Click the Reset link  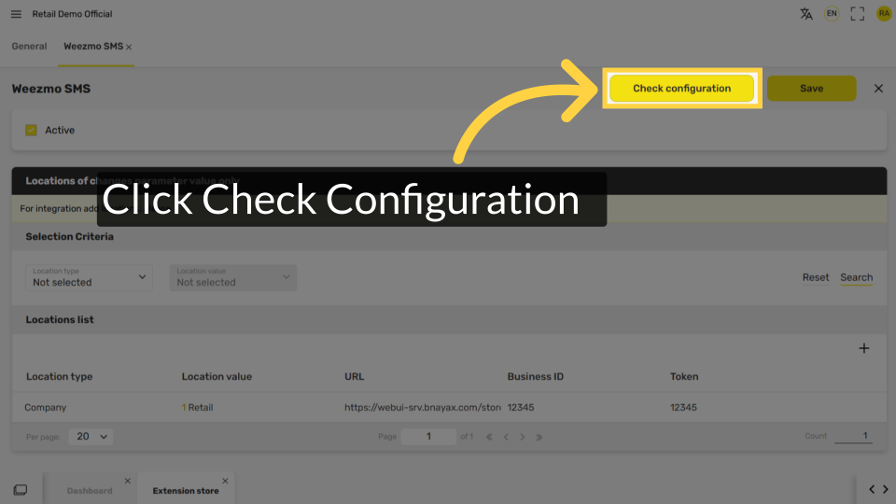pyautogui.click(x=815, y=277)
